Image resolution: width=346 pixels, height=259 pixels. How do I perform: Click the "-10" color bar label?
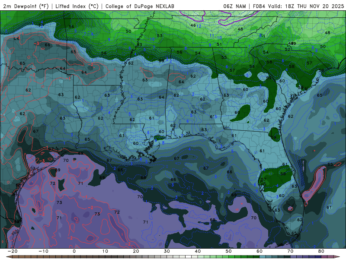[x=43, y=251]
